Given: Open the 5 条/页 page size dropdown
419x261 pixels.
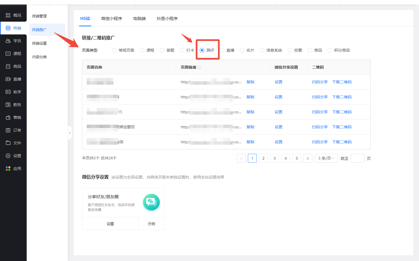Looking at the screenshot, I should (x=326, y=158).
